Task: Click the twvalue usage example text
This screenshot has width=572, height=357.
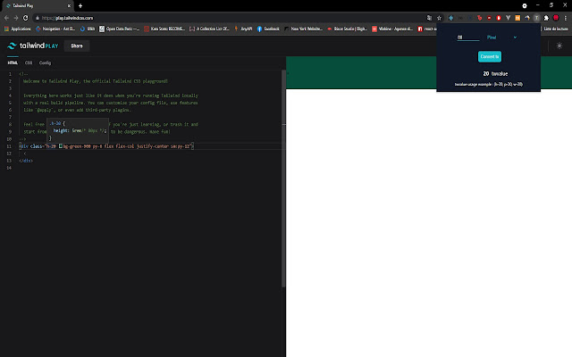Action: [489, 84]
